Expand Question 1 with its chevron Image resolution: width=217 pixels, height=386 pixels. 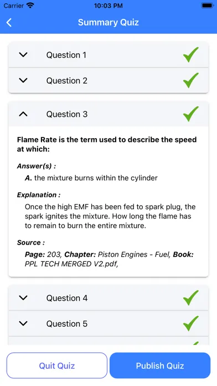[x=23, y=55]
